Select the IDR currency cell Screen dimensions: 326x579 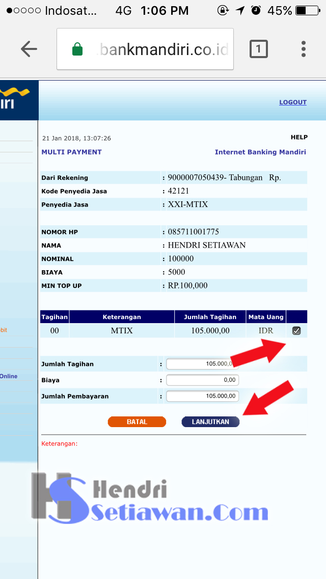tap(266, 330)
